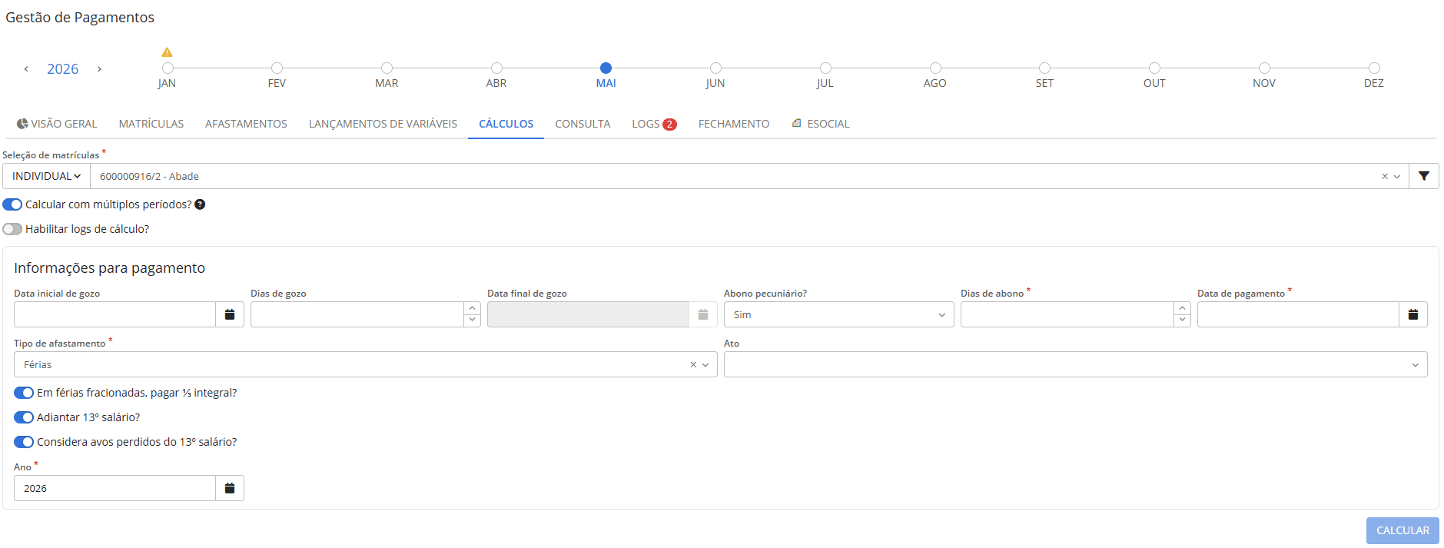Open the eSocial tab
This screenshot has width=1444, height=548.
pyautogui.click(x=821, y=124)
